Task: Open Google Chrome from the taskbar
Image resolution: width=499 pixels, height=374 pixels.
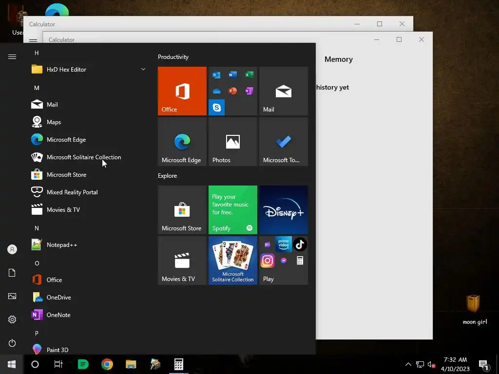Action: (107, 364)
